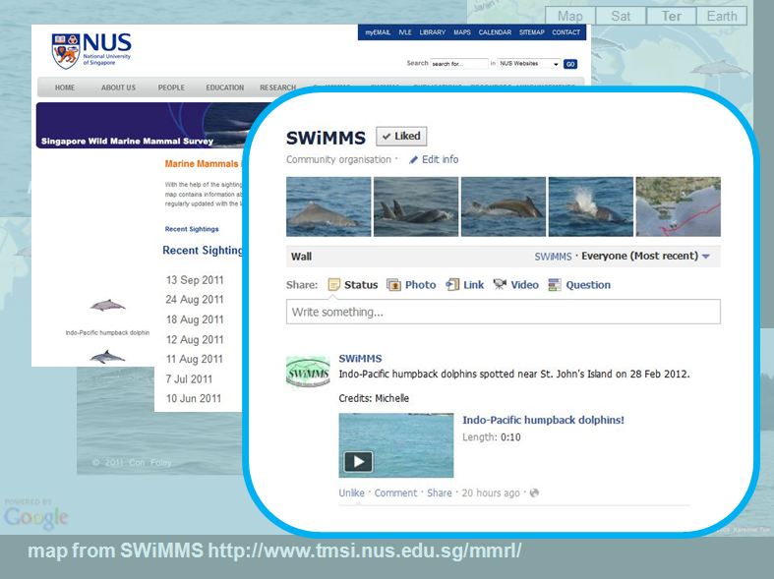Click the Photo share icon
The height and width of the screenshot is (579, 774).
tap(393, 285)
